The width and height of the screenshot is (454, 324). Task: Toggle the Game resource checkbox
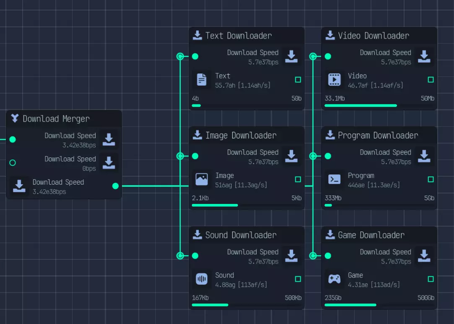point(431,279)
